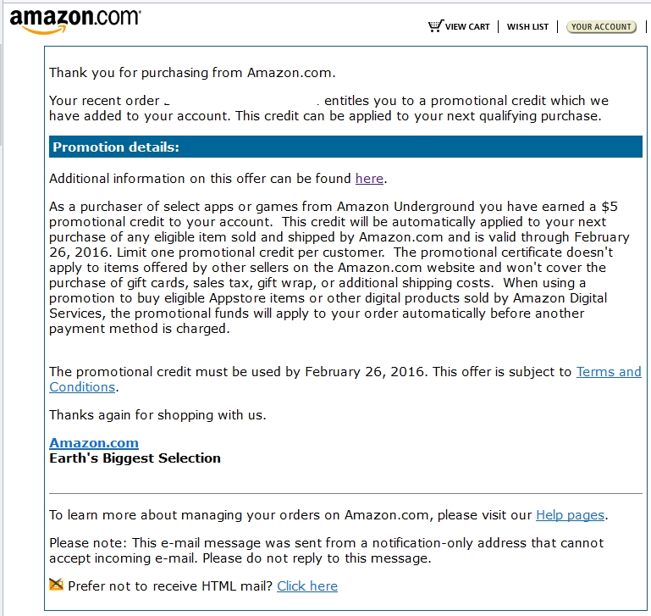651x616 pixels.
Task: Click the $5 promotional credit paragraph
Action: click(339, 267)
